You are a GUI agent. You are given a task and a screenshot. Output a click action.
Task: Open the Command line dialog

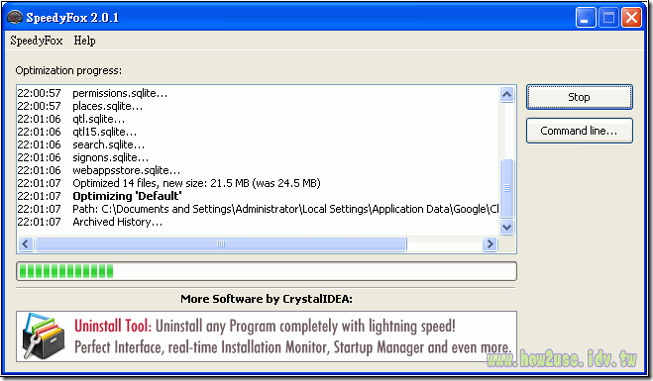click(x=580, y=131)
